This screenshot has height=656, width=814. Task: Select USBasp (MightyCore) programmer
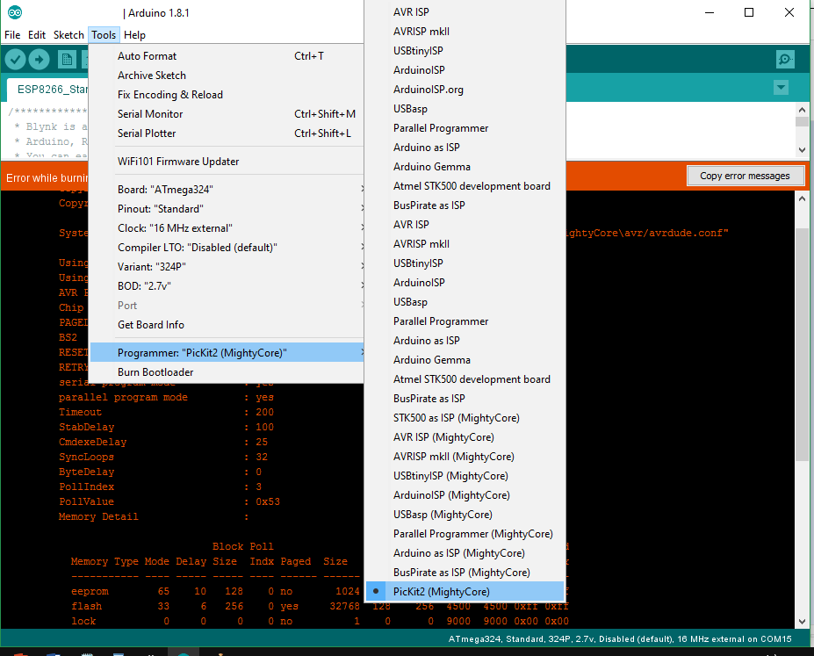[465, 515]
